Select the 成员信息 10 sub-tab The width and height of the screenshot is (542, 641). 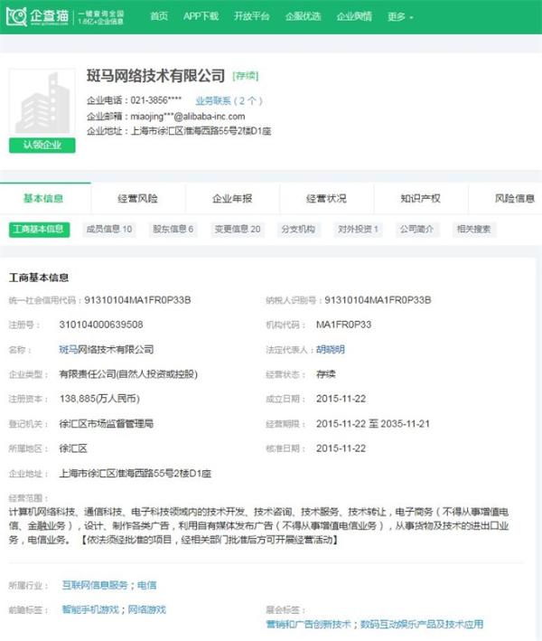click(109, 230)
